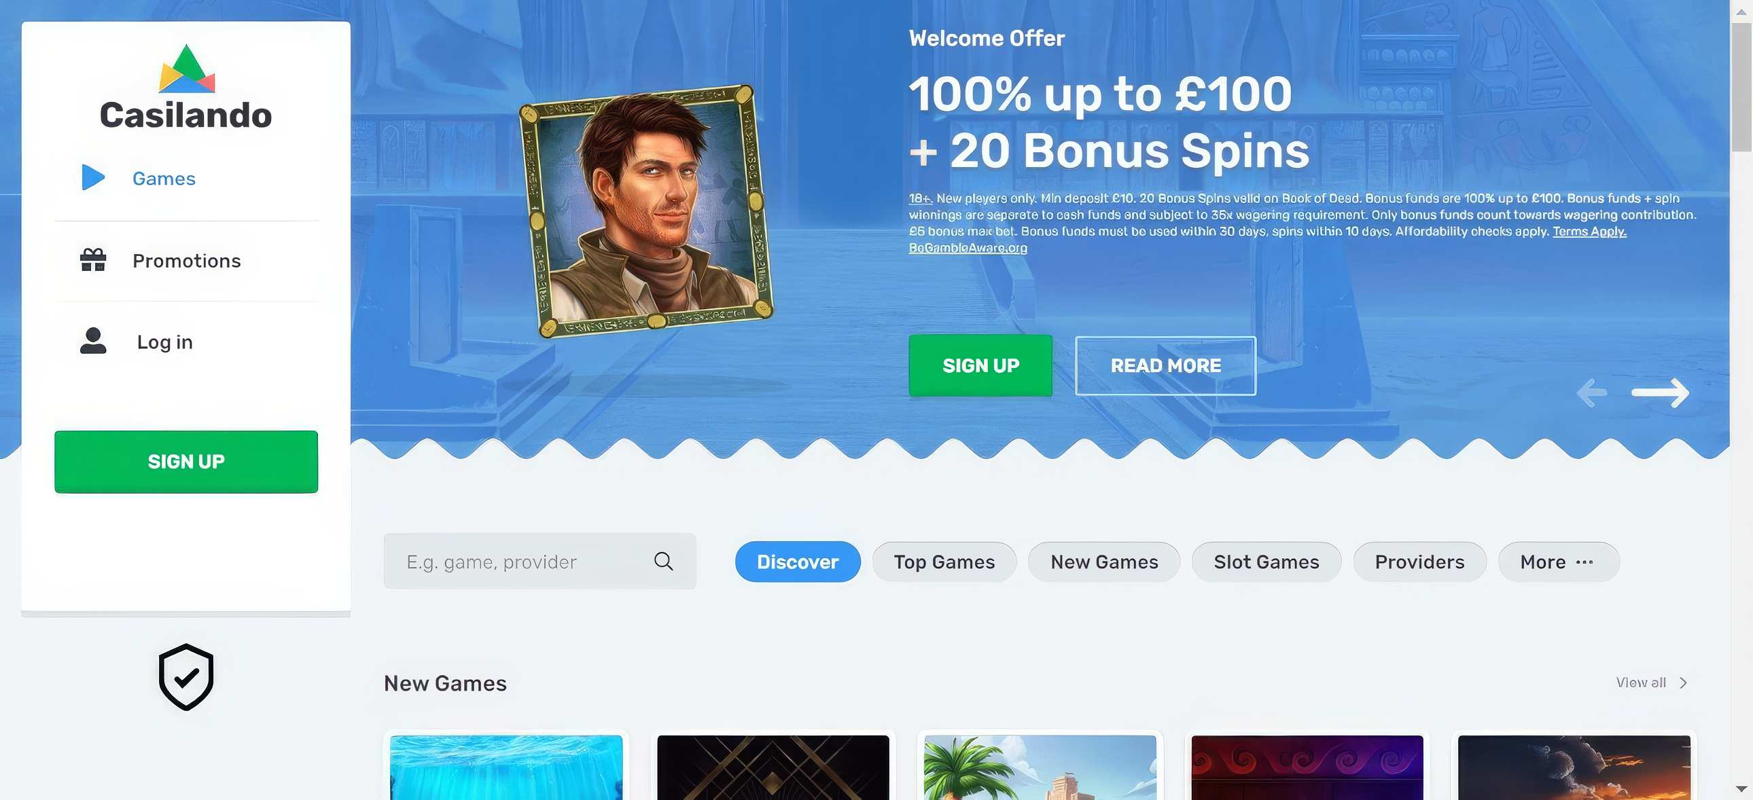Click the Casilando logo
Screen dimensions: 1753x800
tap(185, 87)
